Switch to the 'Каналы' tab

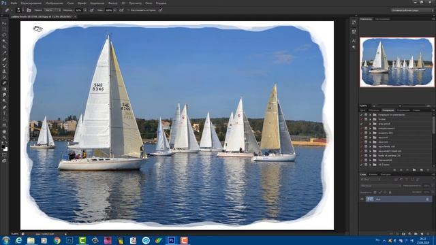coord(373,174)
